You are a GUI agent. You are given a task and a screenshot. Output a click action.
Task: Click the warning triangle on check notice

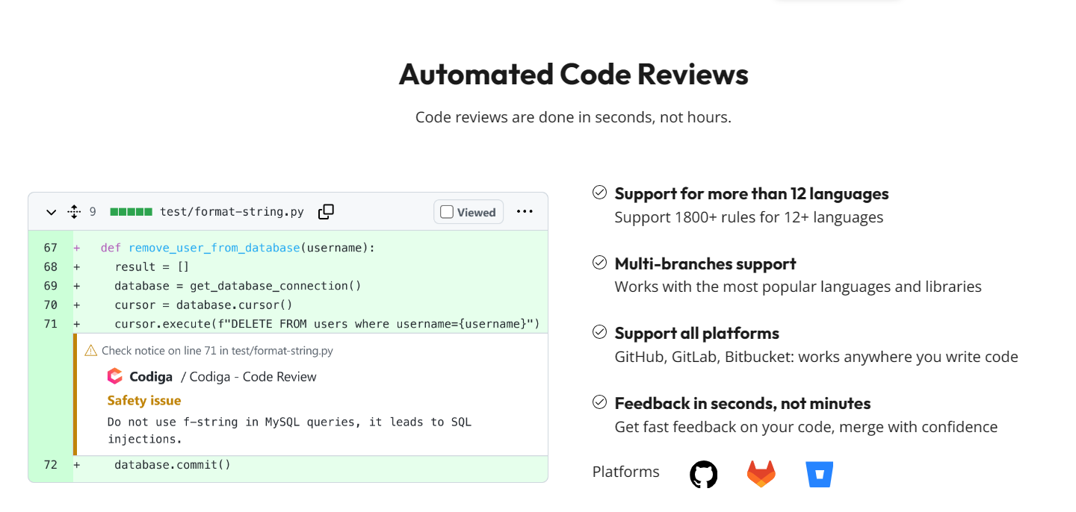(91, 350)
